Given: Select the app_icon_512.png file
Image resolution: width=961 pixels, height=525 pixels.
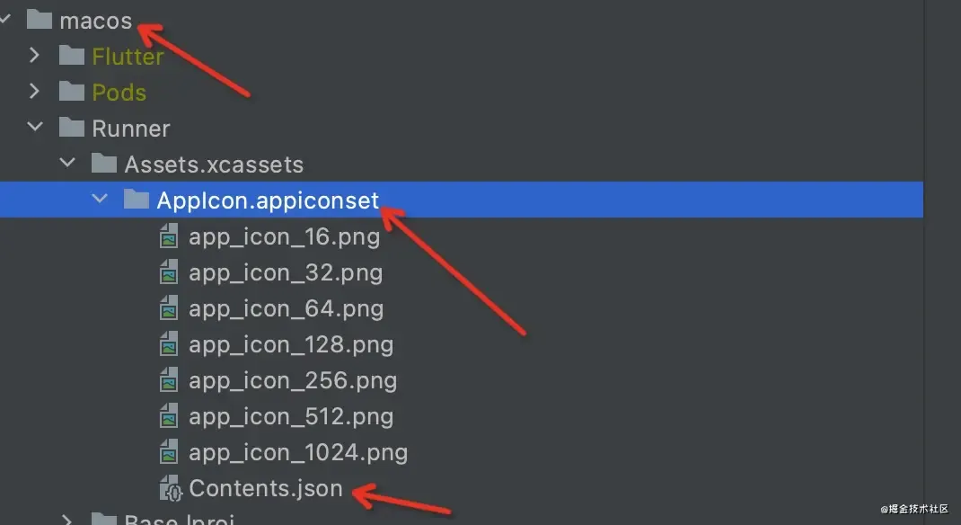Looking at the screenshot, I should [291, 417].
